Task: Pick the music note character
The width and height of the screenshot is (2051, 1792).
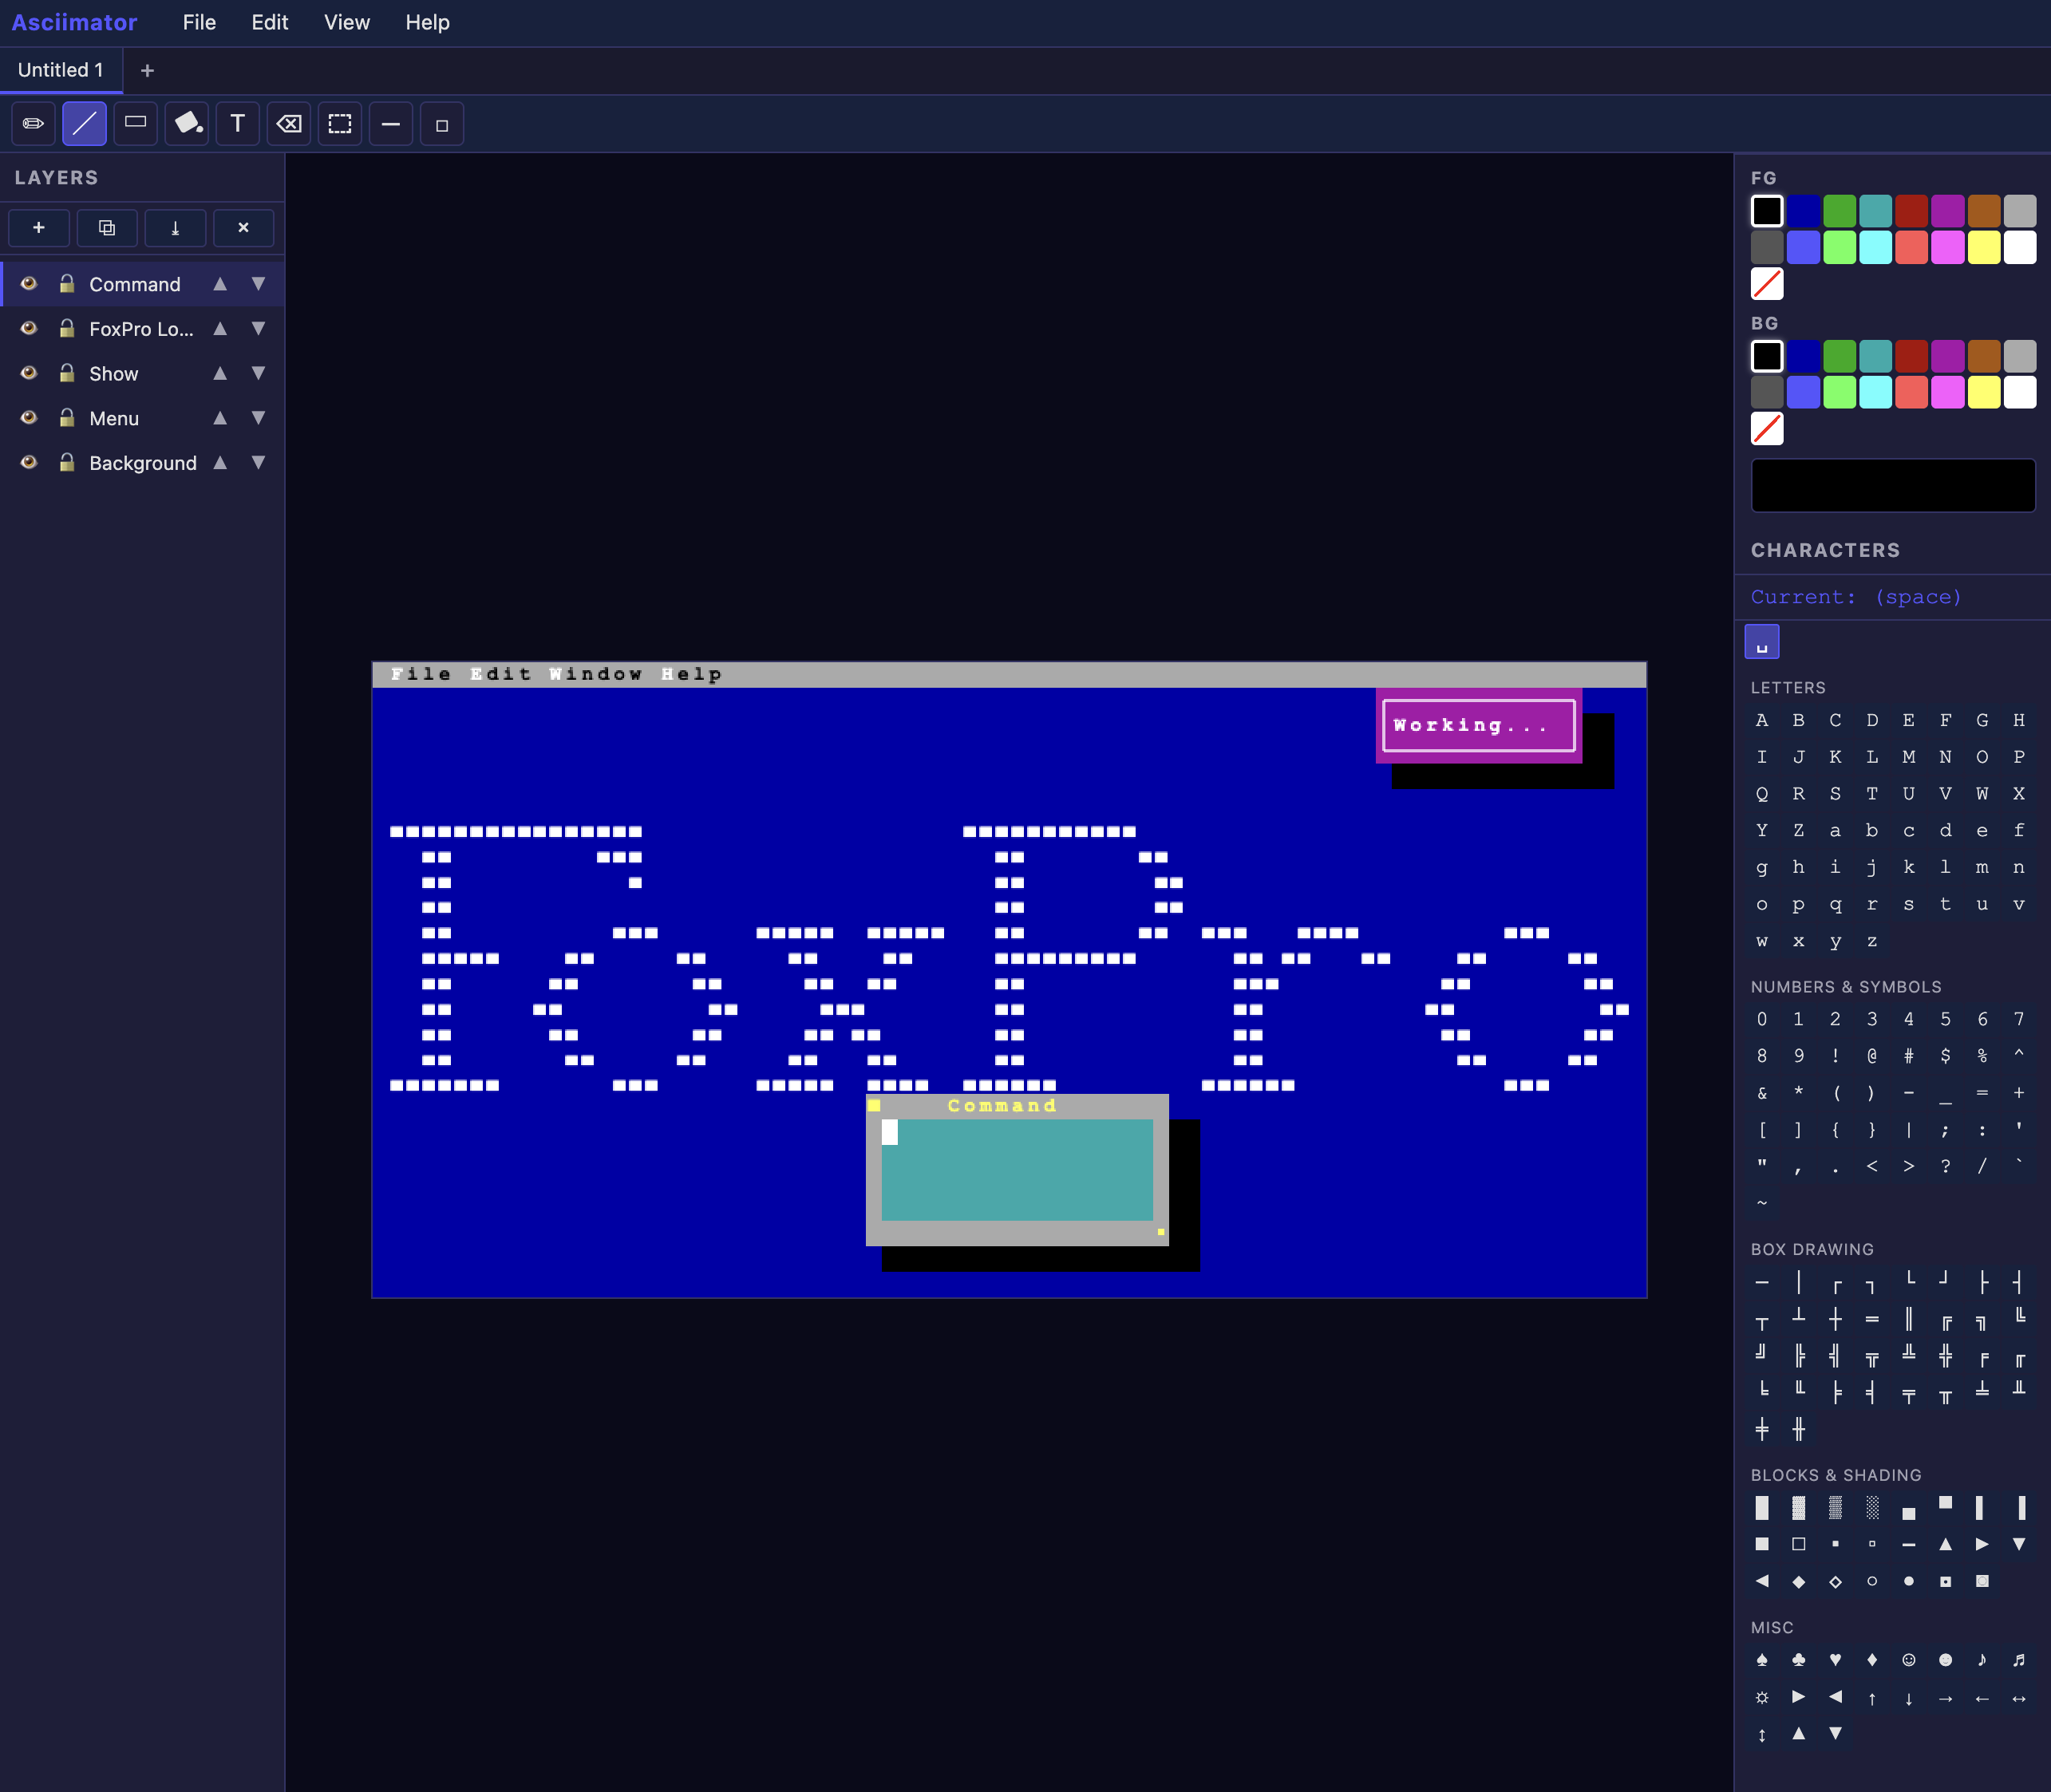Action: [x=1982, y=1660]
